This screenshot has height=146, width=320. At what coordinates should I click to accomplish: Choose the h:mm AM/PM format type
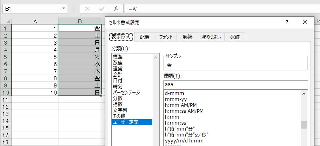(233, 105)
